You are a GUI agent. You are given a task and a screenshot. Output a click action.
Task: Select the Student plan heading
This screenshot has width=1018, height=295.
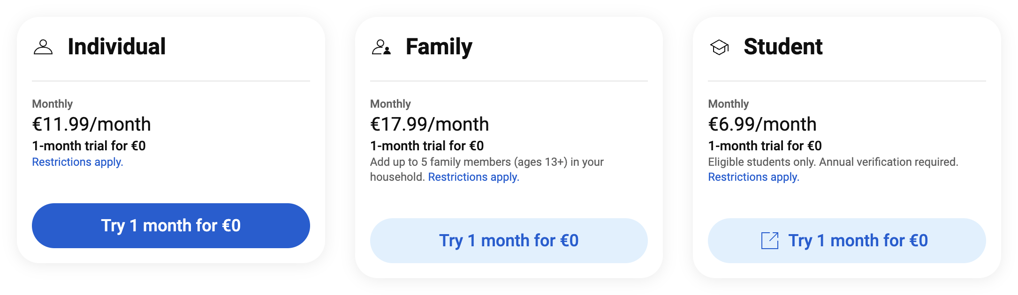click(x=783, y=47)
